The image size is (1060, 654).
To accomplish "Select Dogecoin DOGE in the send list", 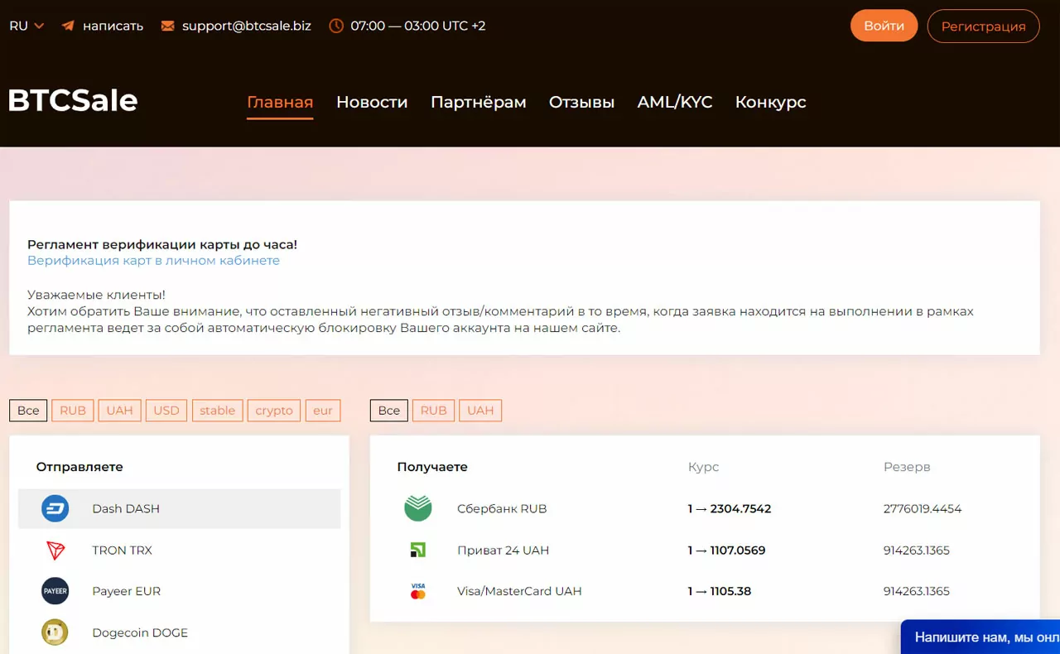I will [179, 632].
